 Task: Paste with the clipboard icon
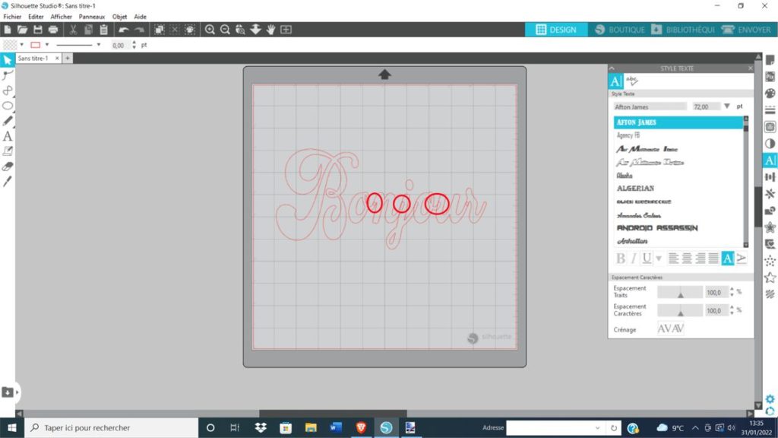(x=103, y=30)
